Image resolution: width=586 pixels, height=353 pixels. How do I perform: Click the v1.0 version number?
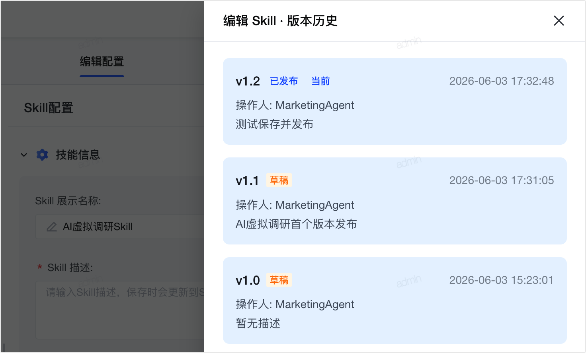(x=248, y=281)
